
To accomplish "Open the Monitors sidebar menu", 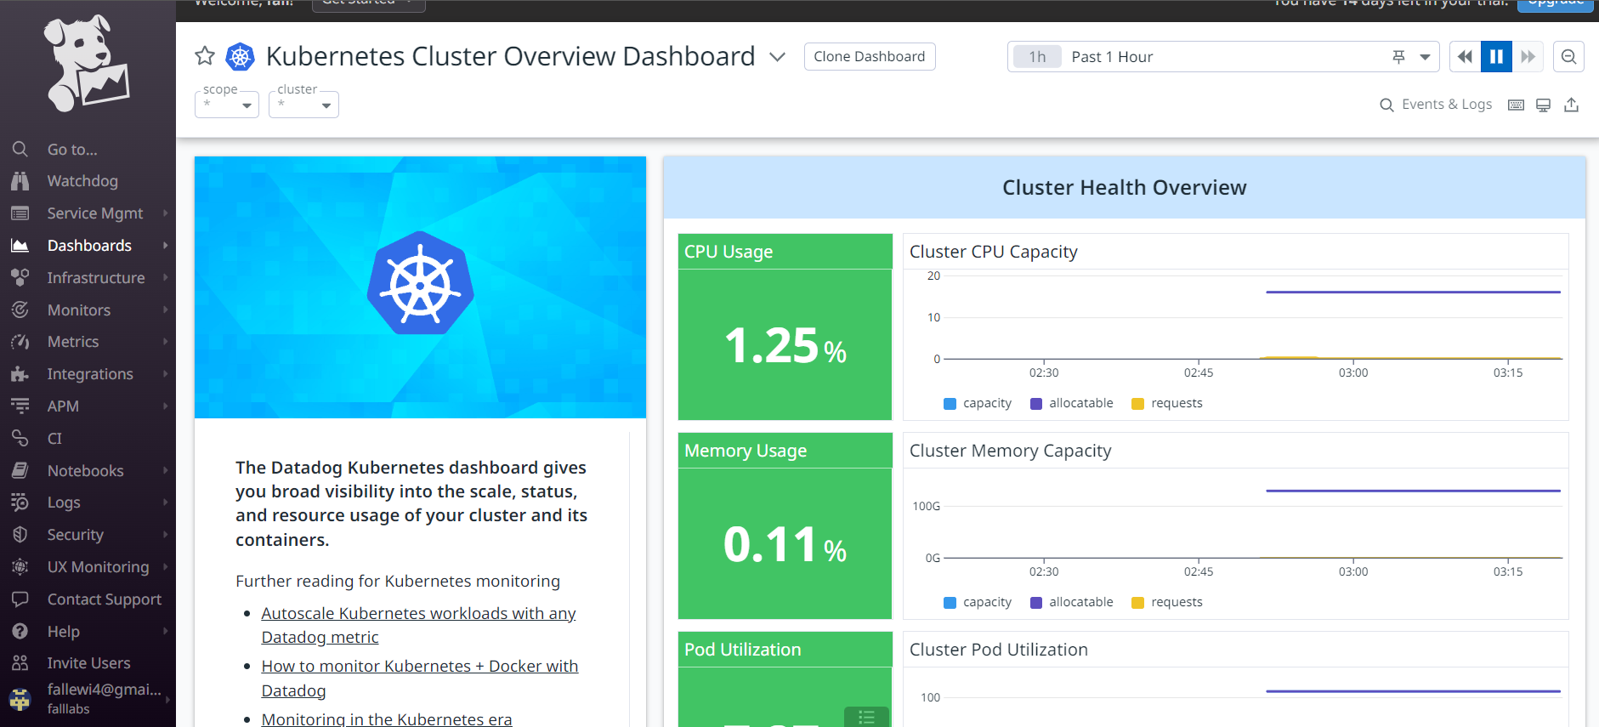I will [x=79, y=310].
